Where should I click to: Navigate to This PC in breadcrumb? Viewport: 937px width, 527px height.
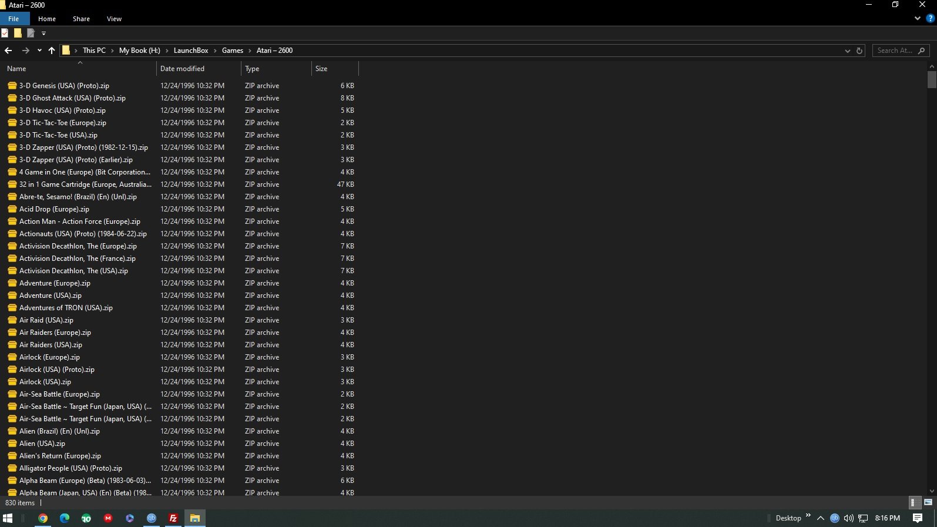pos(94,51)
